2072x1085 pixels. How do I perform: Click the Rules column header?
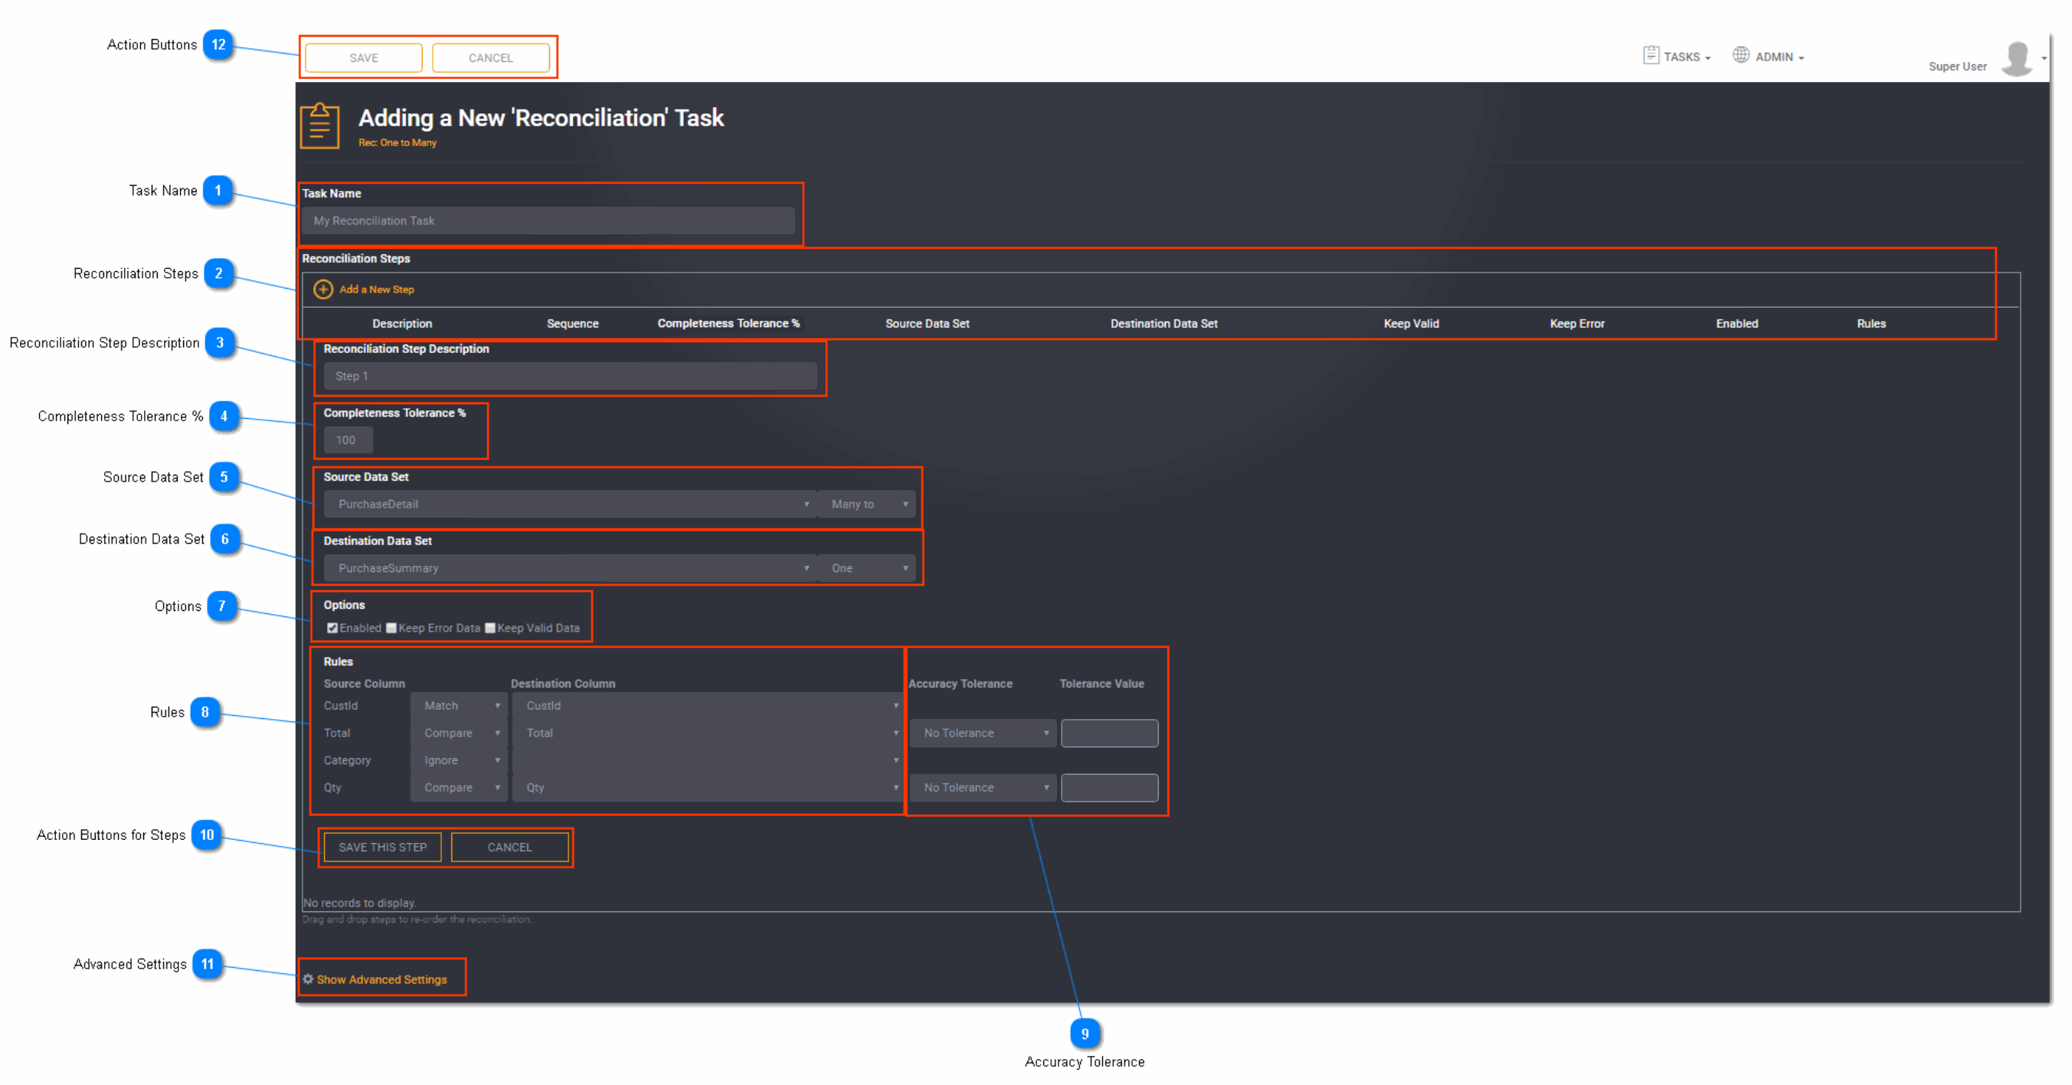[1872, 324]
